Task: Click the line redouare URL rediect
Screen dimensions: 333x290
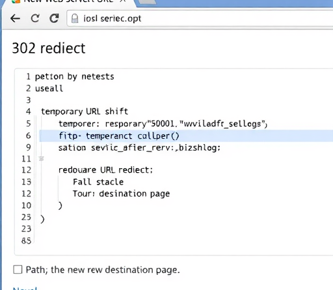Action: tap(105, 170)
